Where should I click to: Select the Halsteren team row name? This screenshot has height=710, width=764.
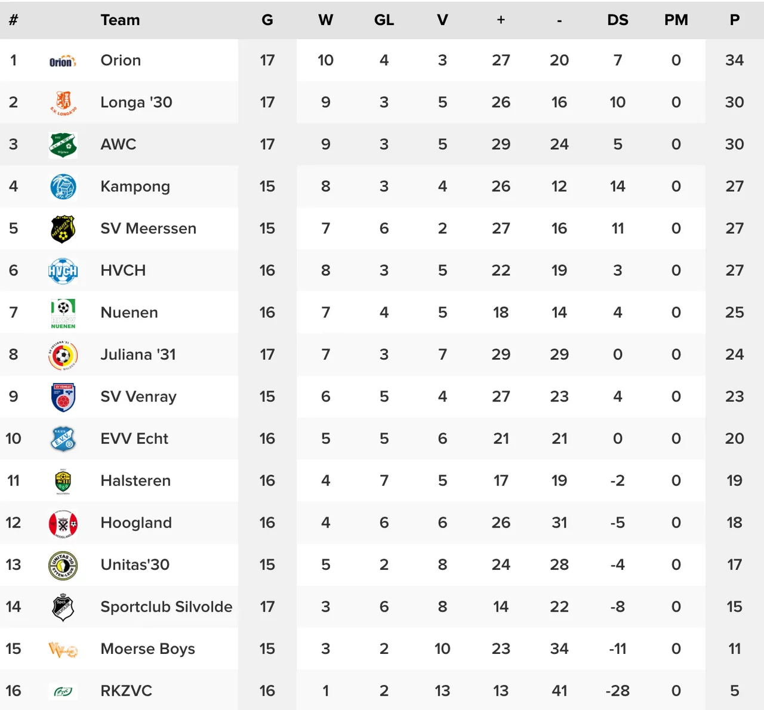135,481
